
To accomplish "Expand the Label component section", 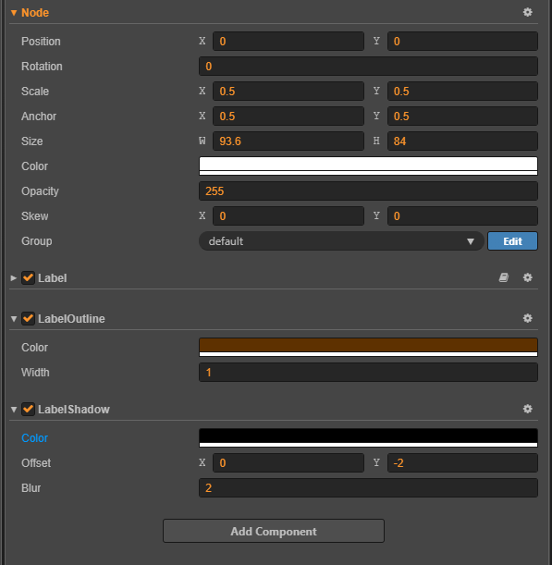I will coord(14,277).
